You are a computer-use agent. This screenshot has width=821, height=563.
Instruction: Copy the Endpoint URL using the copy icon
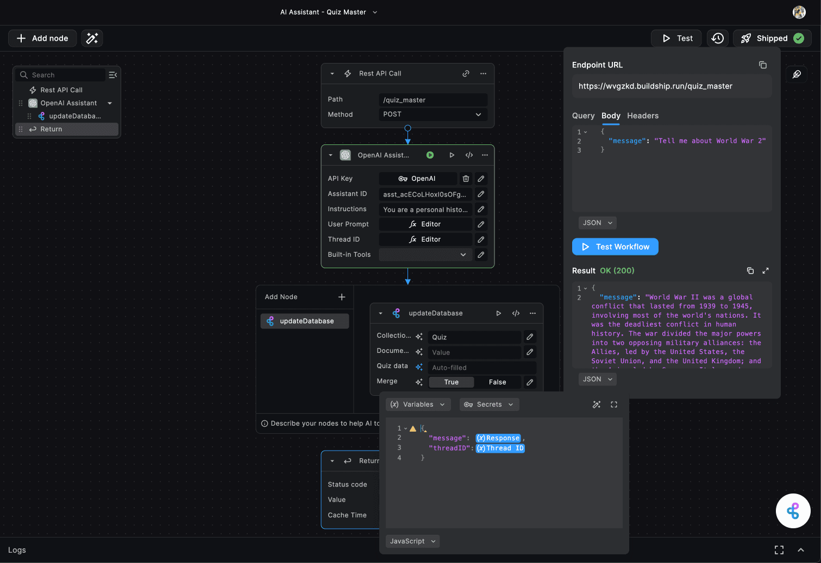pyautogui.click(x=763, y=65)
